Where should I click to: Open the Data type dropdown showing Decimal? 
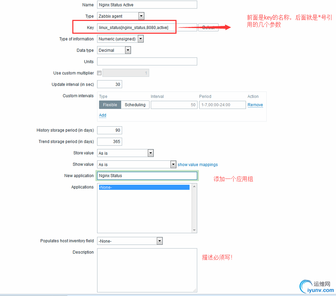[x=114, y=50]
